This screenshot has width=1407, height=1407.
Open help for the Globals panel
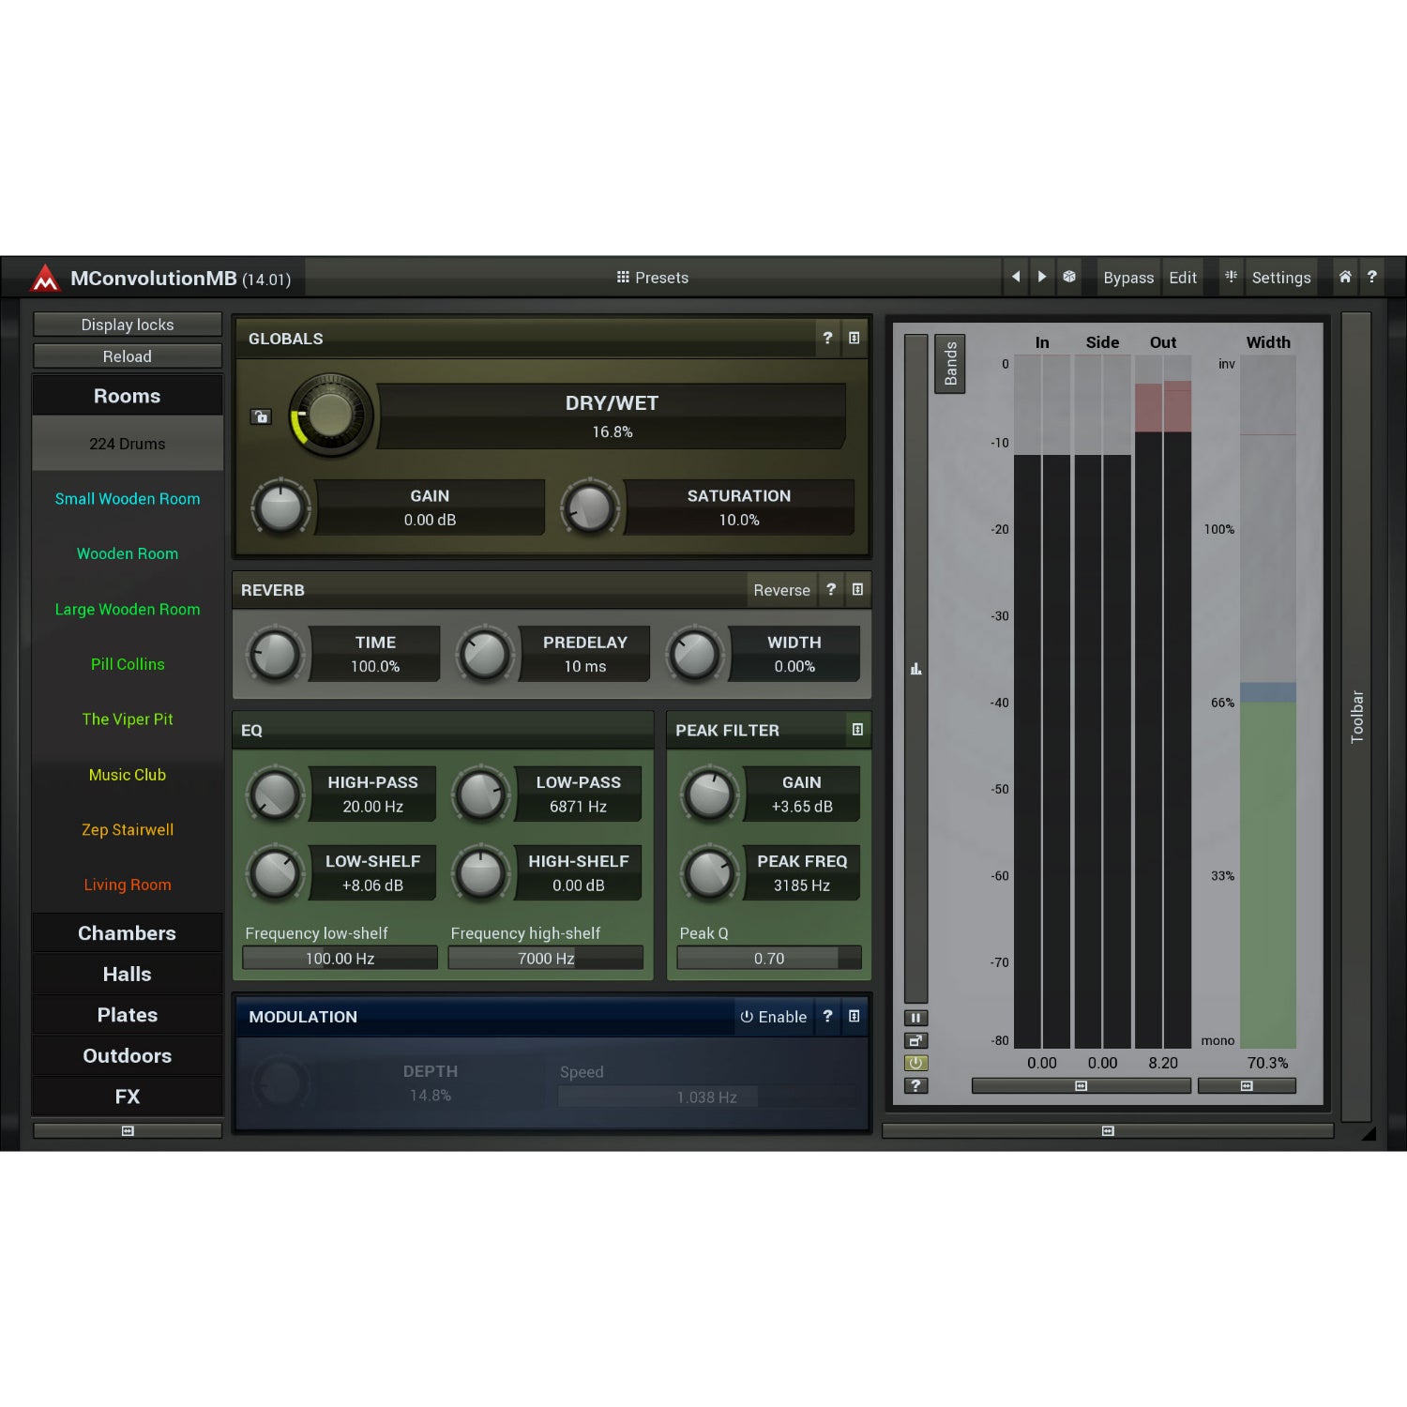point(827,338)
